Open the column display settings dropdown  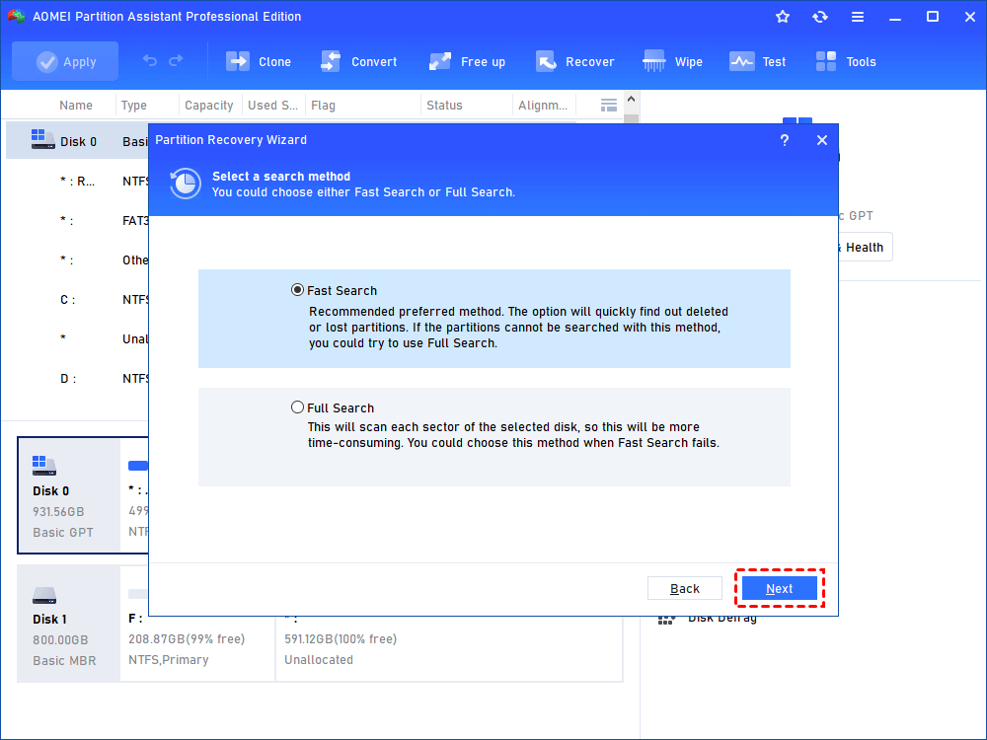click(608, 105)
